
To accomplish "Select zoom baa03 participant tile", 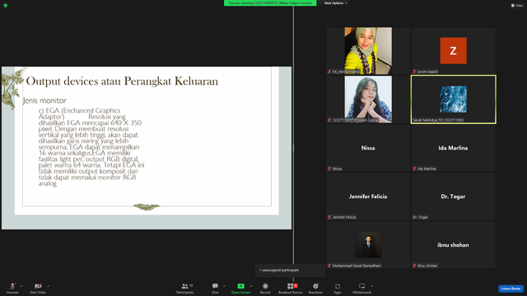I will (453, 51).
